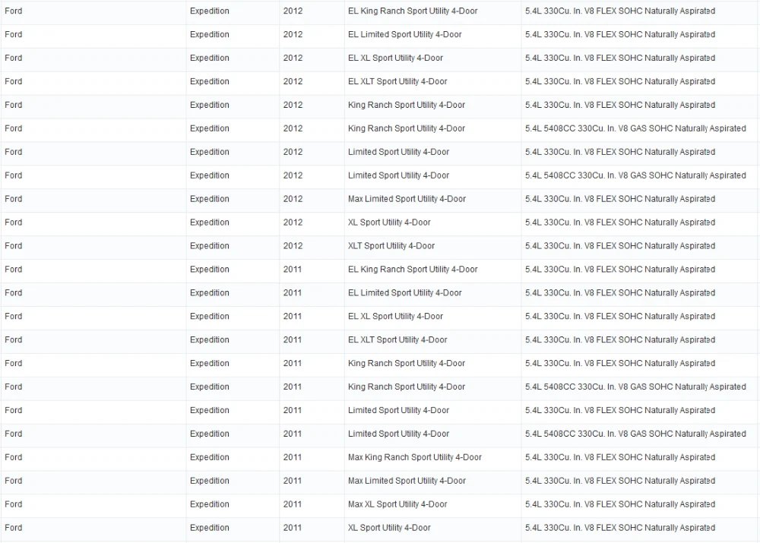
Task: Click the 5408CC GAS engine cell for 2012 King Ranch
Action: (x=635, y=128)
